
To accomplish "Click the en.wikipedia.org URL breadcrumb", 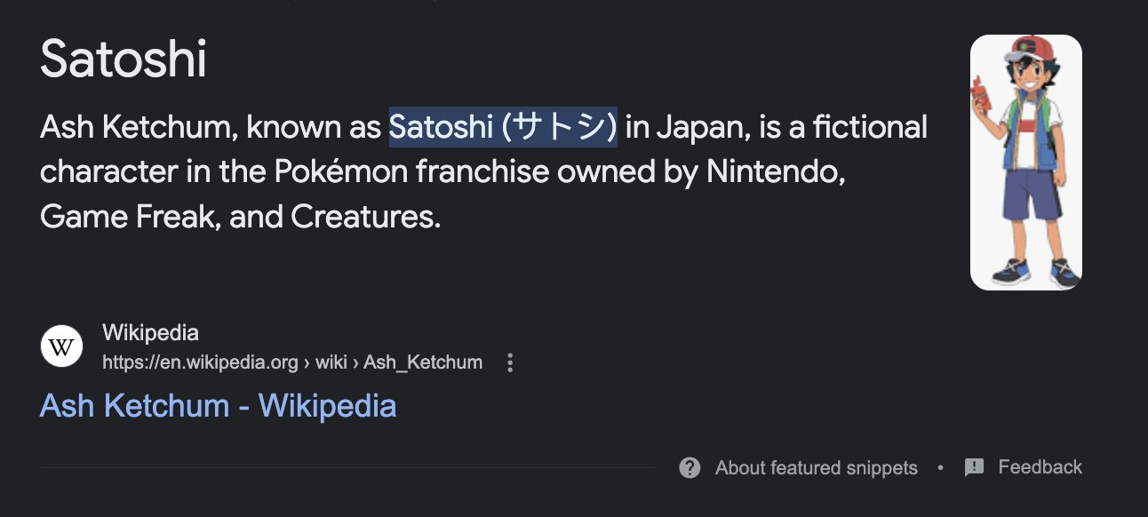I will point(200,362).
